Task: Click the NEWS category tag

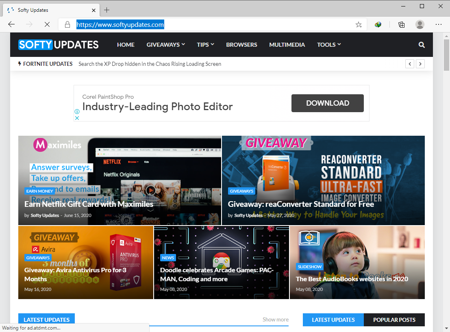Action: click(x=168, y=258)
